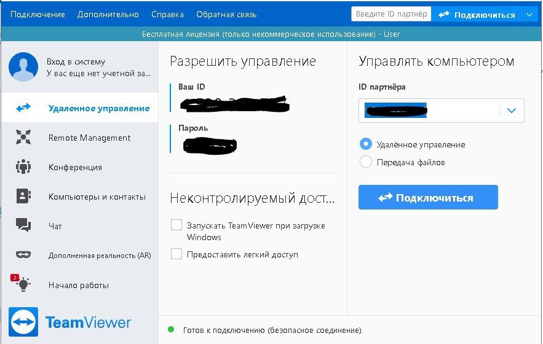Click the Бесплатная лицензия banner
543x344 pixels.
(x=271, y=34)
